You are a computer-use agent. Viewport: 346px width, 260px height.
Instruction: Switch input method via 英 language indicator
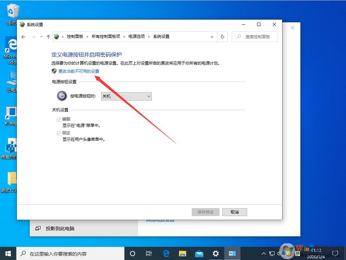click(288, 253)
